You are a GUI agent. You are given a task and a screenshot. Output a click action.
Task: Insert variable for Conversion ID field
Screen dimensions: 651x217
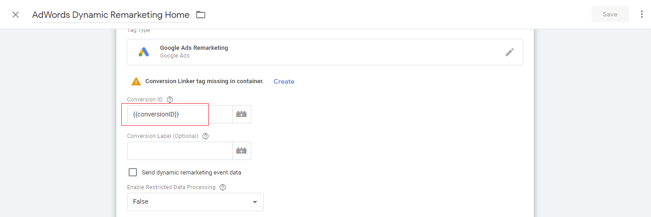(241, 114)
